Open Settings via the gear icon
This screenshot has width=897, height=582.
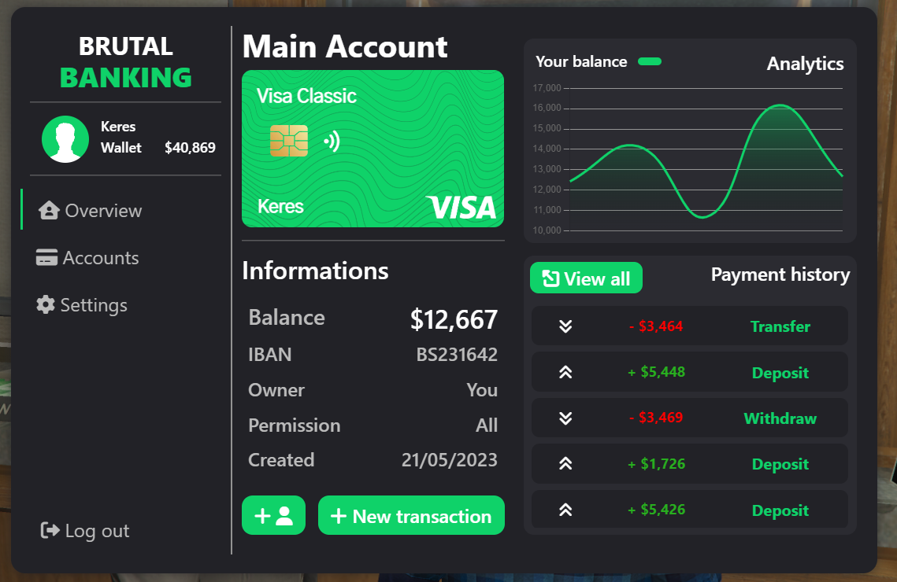click(x=47, y=304)
